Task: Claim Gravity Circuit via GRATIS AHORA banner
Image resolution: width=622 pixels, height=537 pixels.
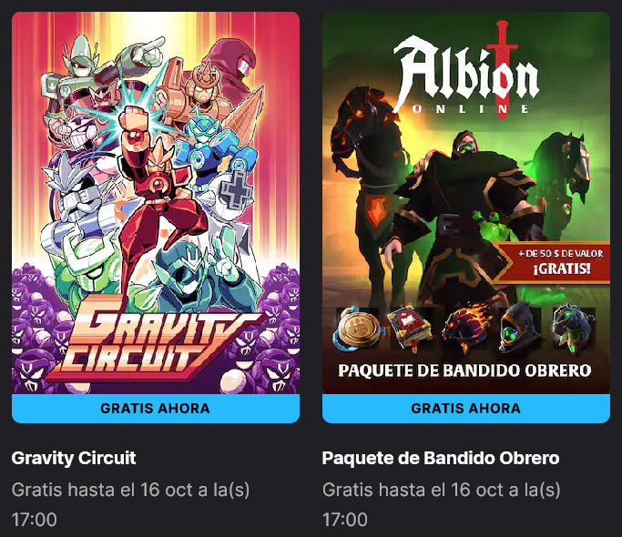Action: 156,408
